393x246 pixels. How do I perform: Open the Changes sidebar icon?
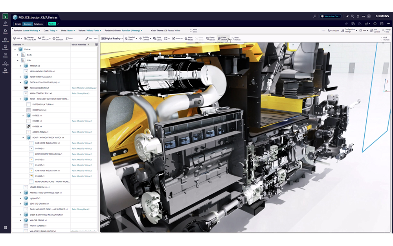5,63
